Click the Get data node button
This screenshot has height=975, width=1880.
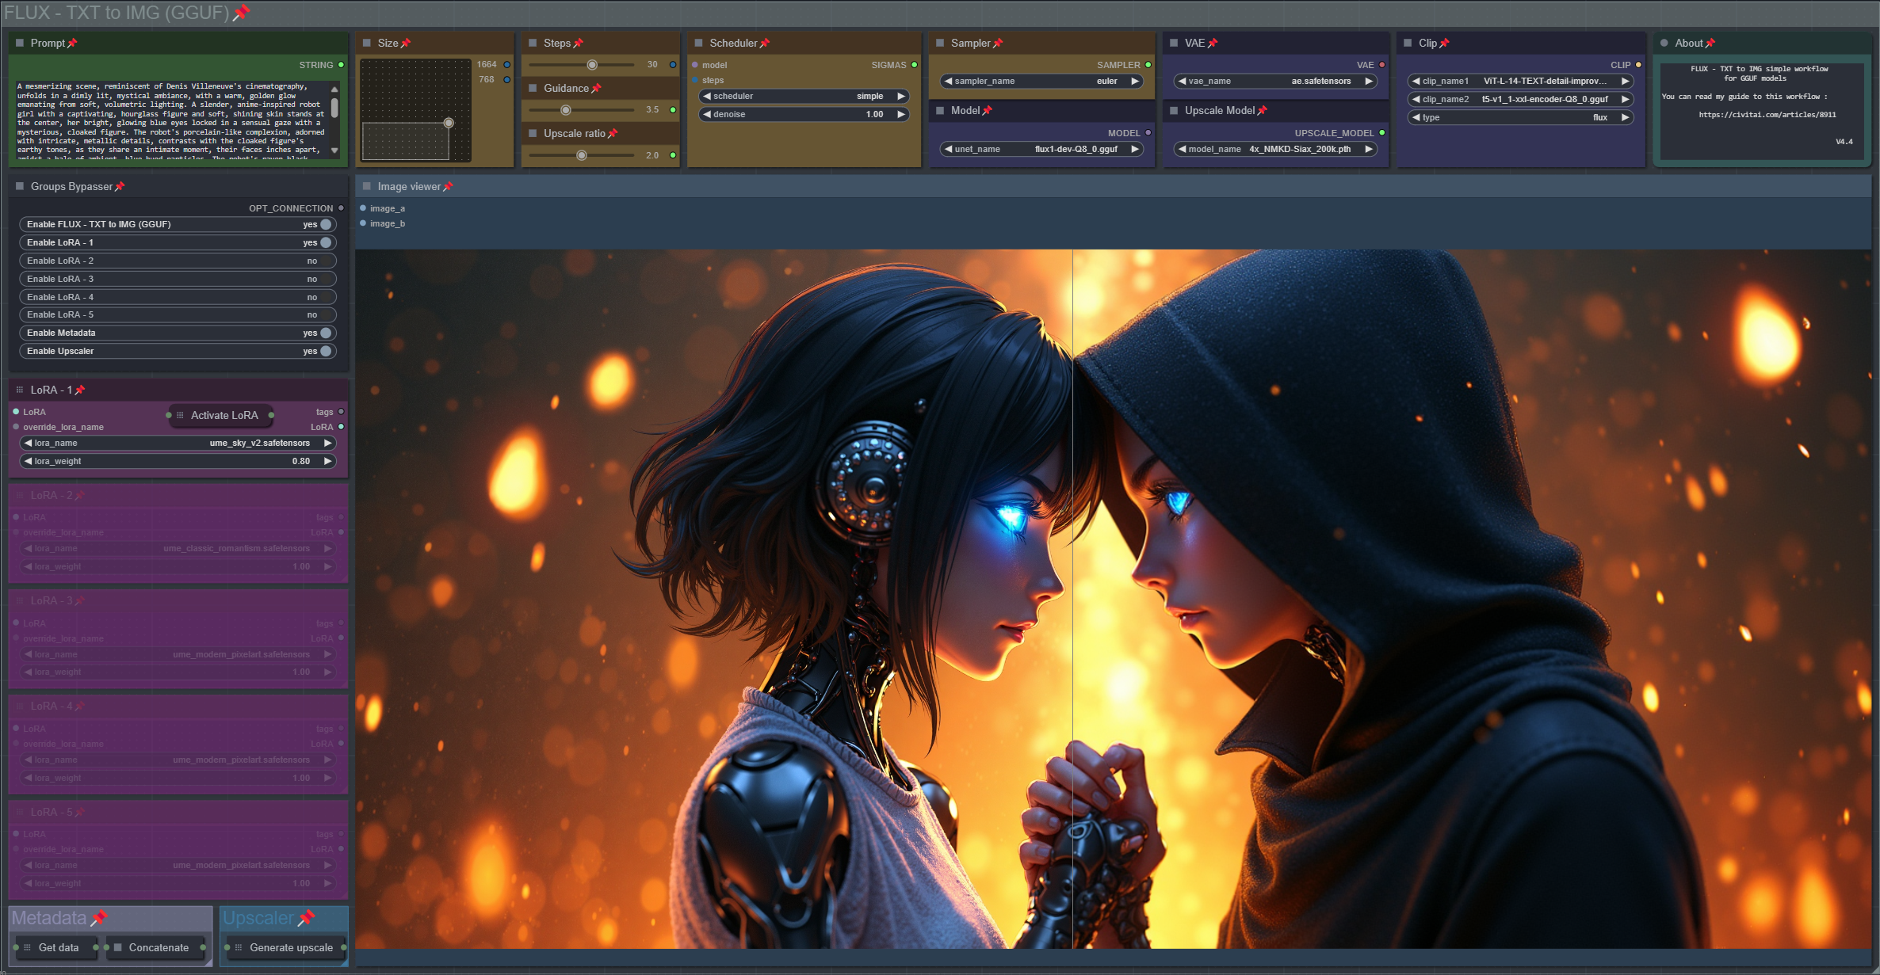tap(58, 947)
